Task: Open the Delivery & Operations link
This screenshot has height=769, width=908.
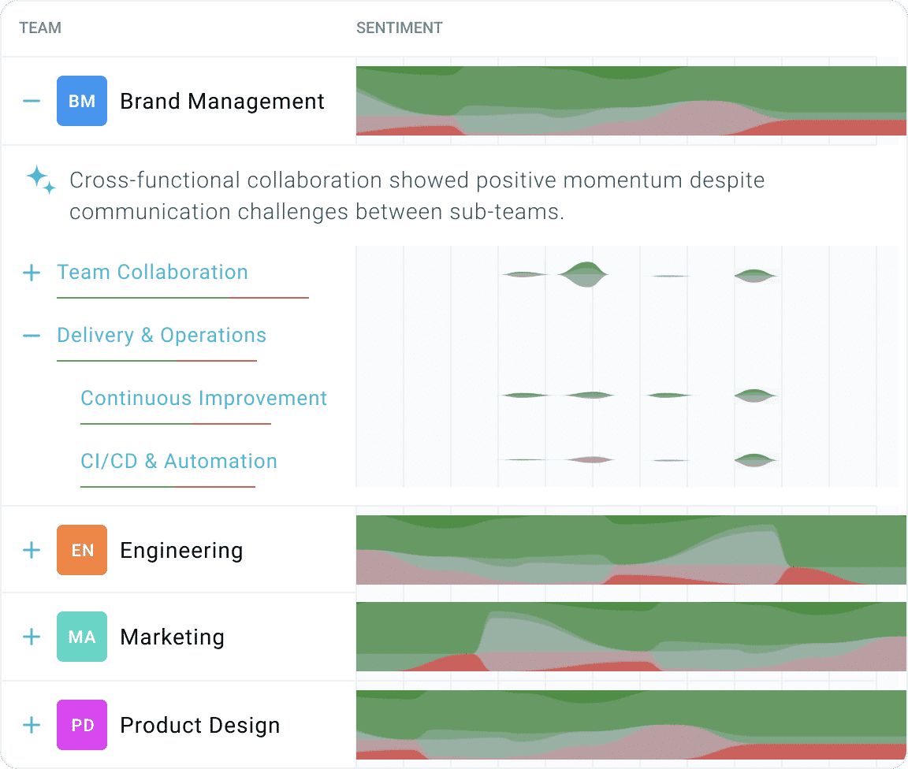Action: pos(162,336)
